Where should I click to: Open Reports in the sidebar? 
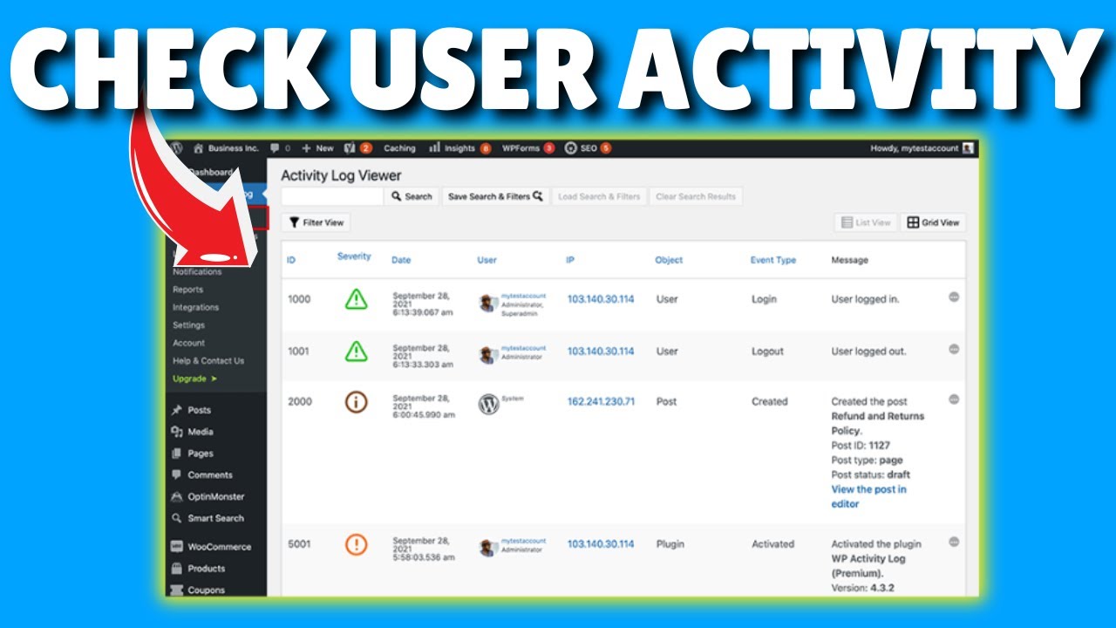point(187,290)
